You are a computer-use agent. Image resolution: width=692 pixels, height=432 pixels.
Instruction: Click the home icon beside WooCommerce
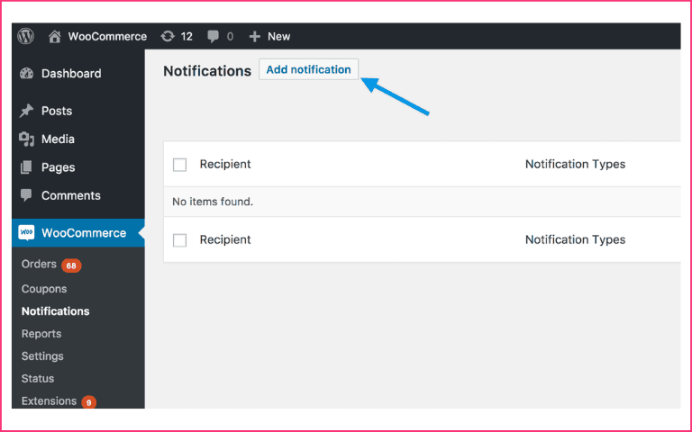pyautogui.click(x=54, y=37)
